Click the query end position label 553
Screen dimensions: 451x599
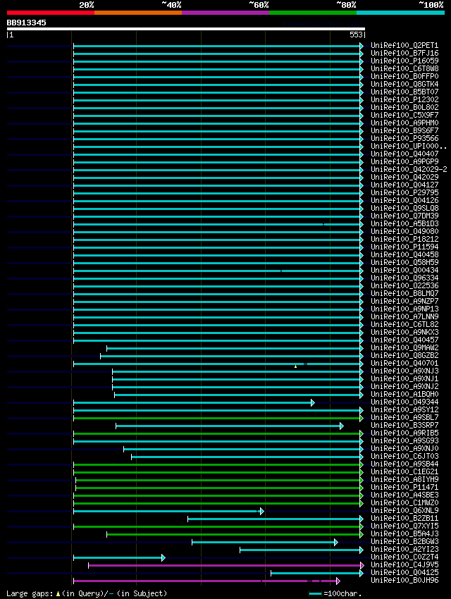click(x=356, y=35)
